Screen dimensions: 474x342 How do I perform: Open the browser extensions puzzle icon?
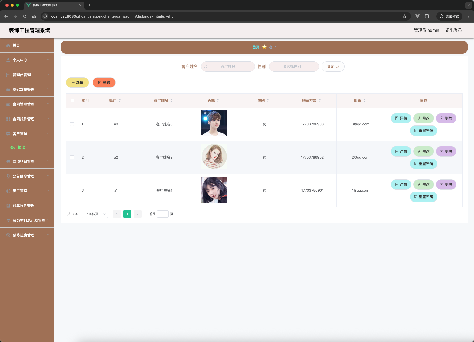[427, 16]
